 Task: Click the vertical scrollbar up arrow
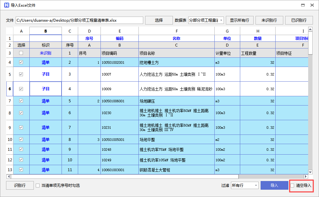pos(310,31)
